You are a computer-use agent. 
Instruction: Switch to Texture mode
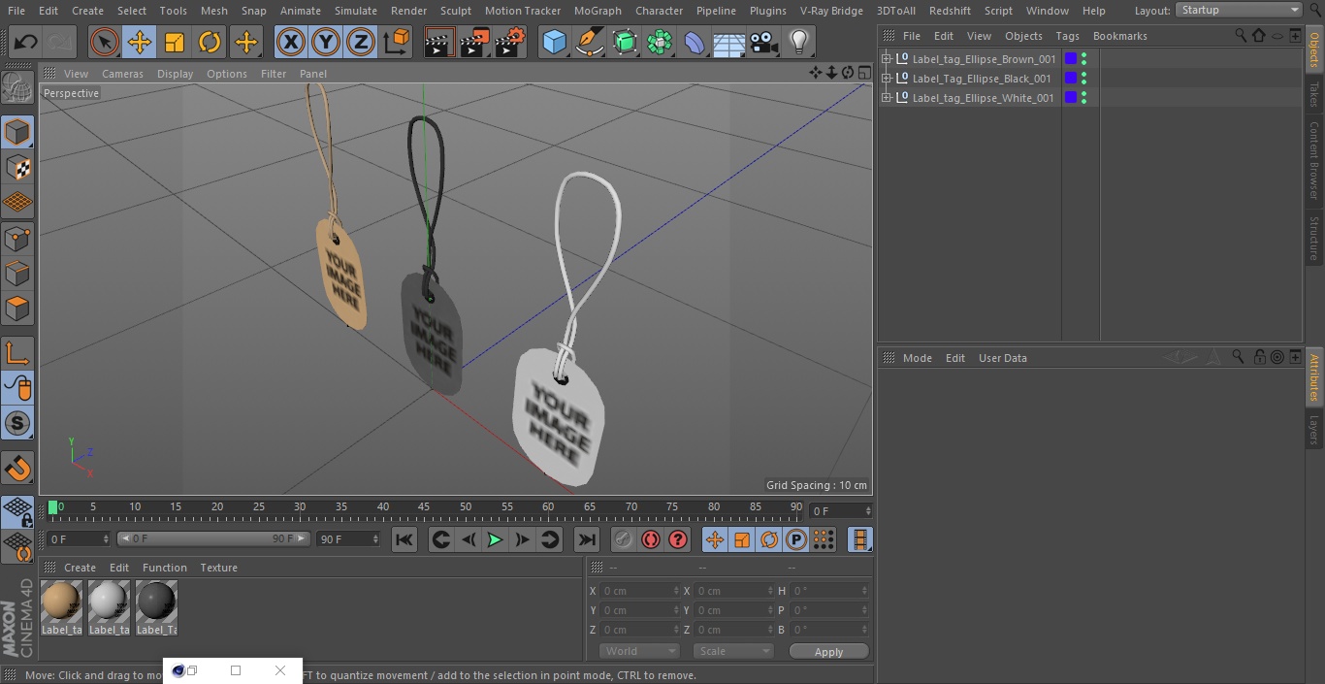(17, 168)
